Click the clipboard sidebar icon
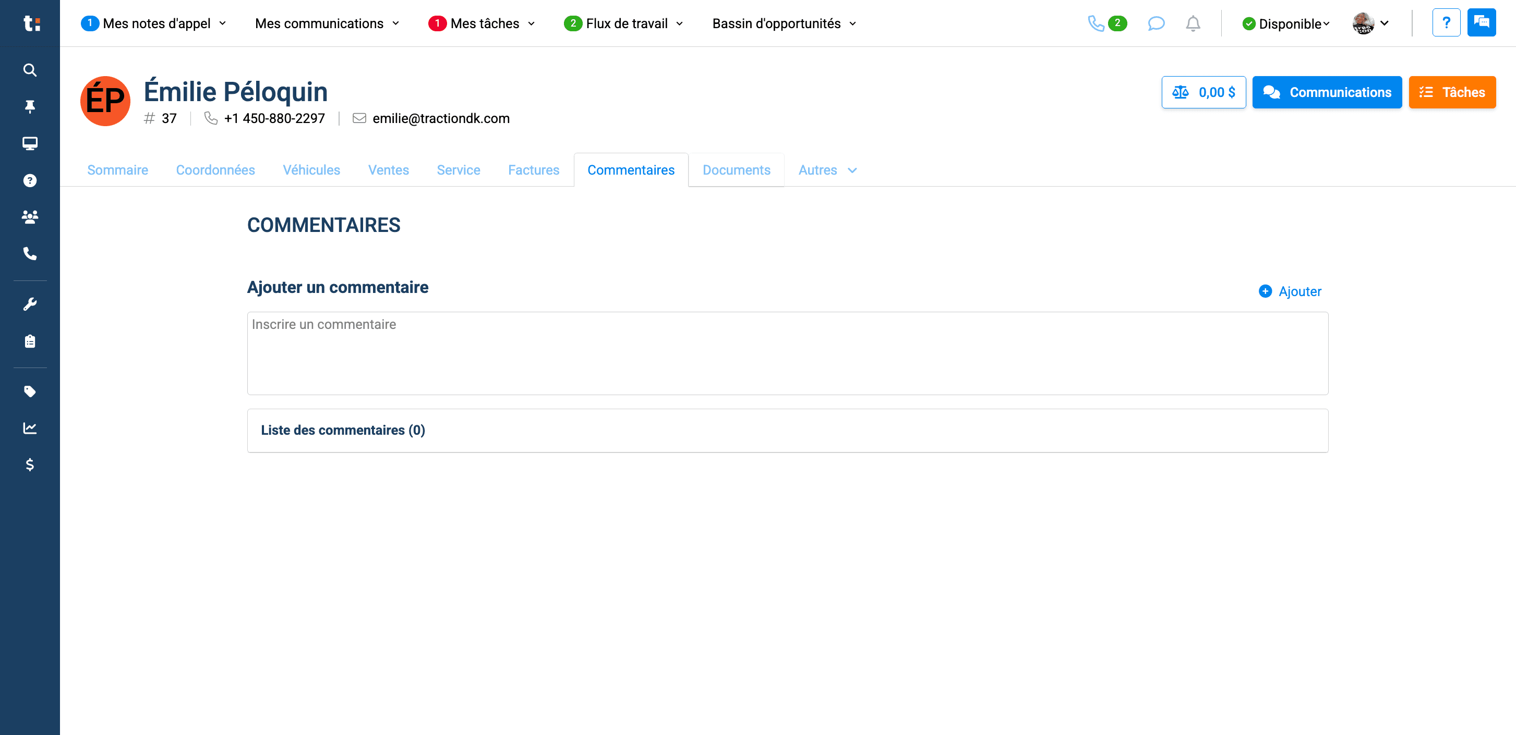The width and height of the screenshot is (1516, 735). (29, 341)
